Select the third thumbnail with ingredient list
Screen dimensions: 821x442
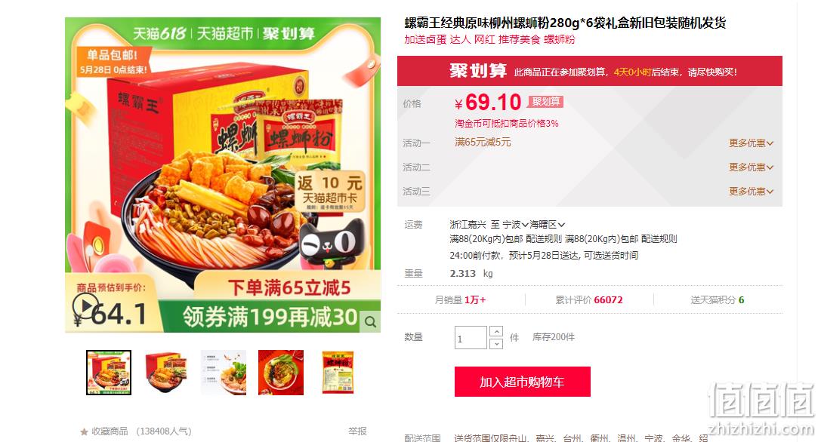tap(224, 373)
